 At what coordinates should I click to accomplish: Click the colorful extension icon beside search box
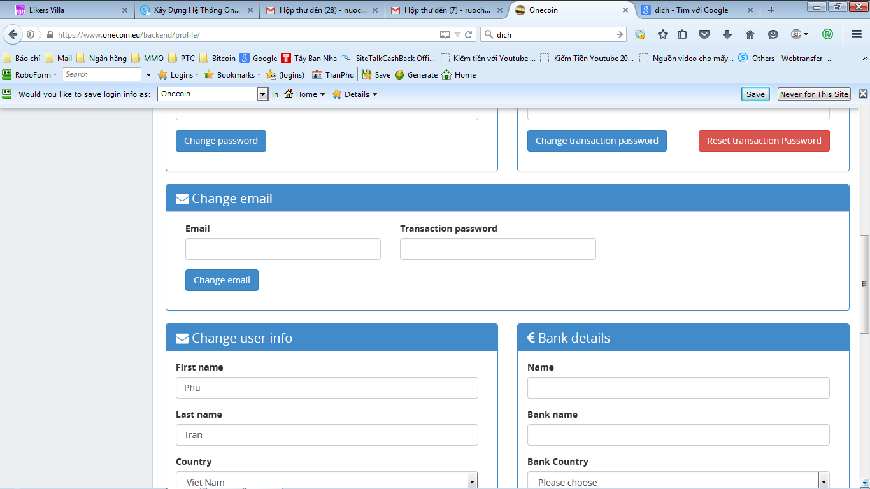click(640, 34)
